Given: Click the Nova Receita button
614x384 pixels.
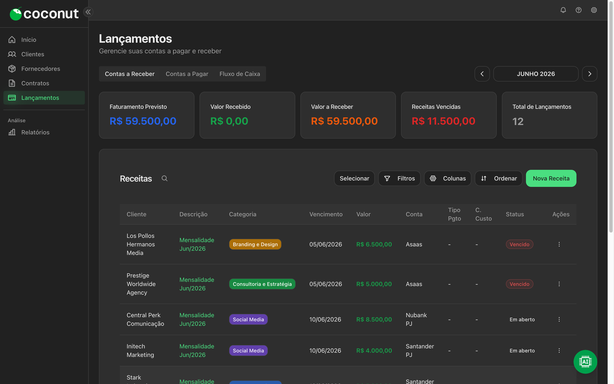Looking at the screenshot, I should [551, 179].
